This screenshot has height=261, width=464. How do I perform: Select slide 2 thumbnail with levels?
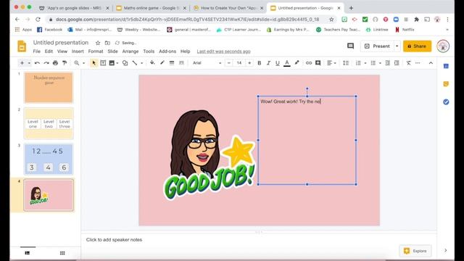49,124
